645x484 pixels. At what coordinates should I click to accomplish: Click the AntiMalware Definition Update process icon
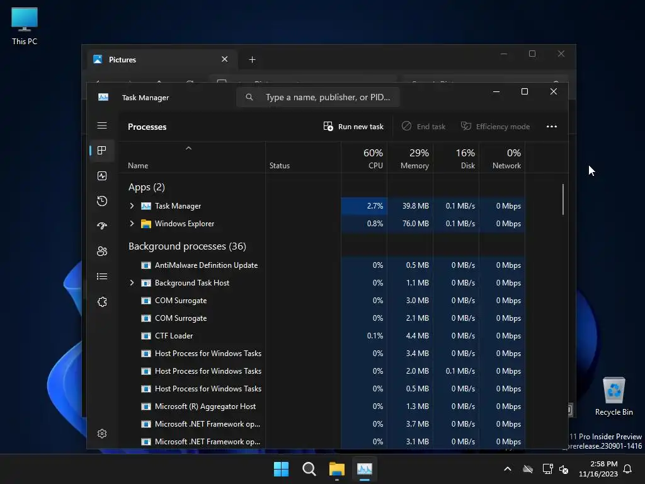146,265
